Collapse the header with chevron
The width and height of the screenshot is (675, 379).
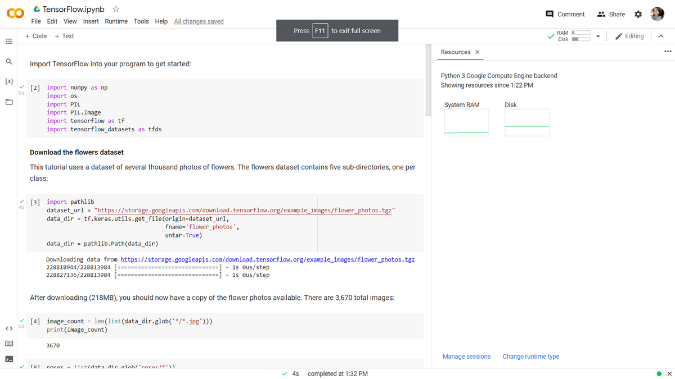(x=661, y=36)
